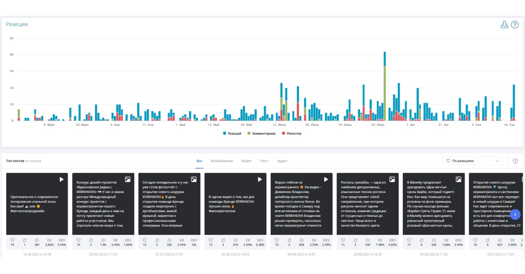Download the Реакции chart data
Screen dimensions: 525x274
coord(504,25)
